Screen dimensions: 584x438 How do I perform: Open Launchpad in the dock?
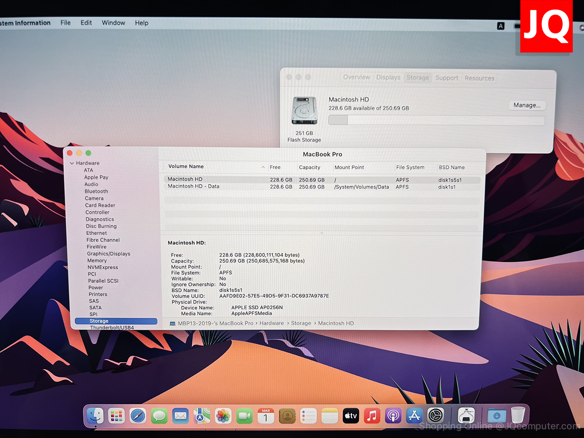point(116,416)
